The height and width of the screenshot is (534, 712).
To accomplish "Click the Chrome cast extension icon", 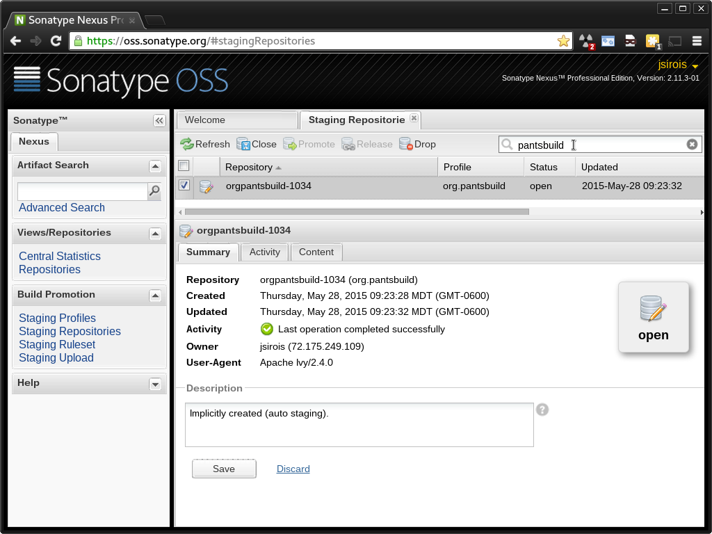I will coord(674,41).
